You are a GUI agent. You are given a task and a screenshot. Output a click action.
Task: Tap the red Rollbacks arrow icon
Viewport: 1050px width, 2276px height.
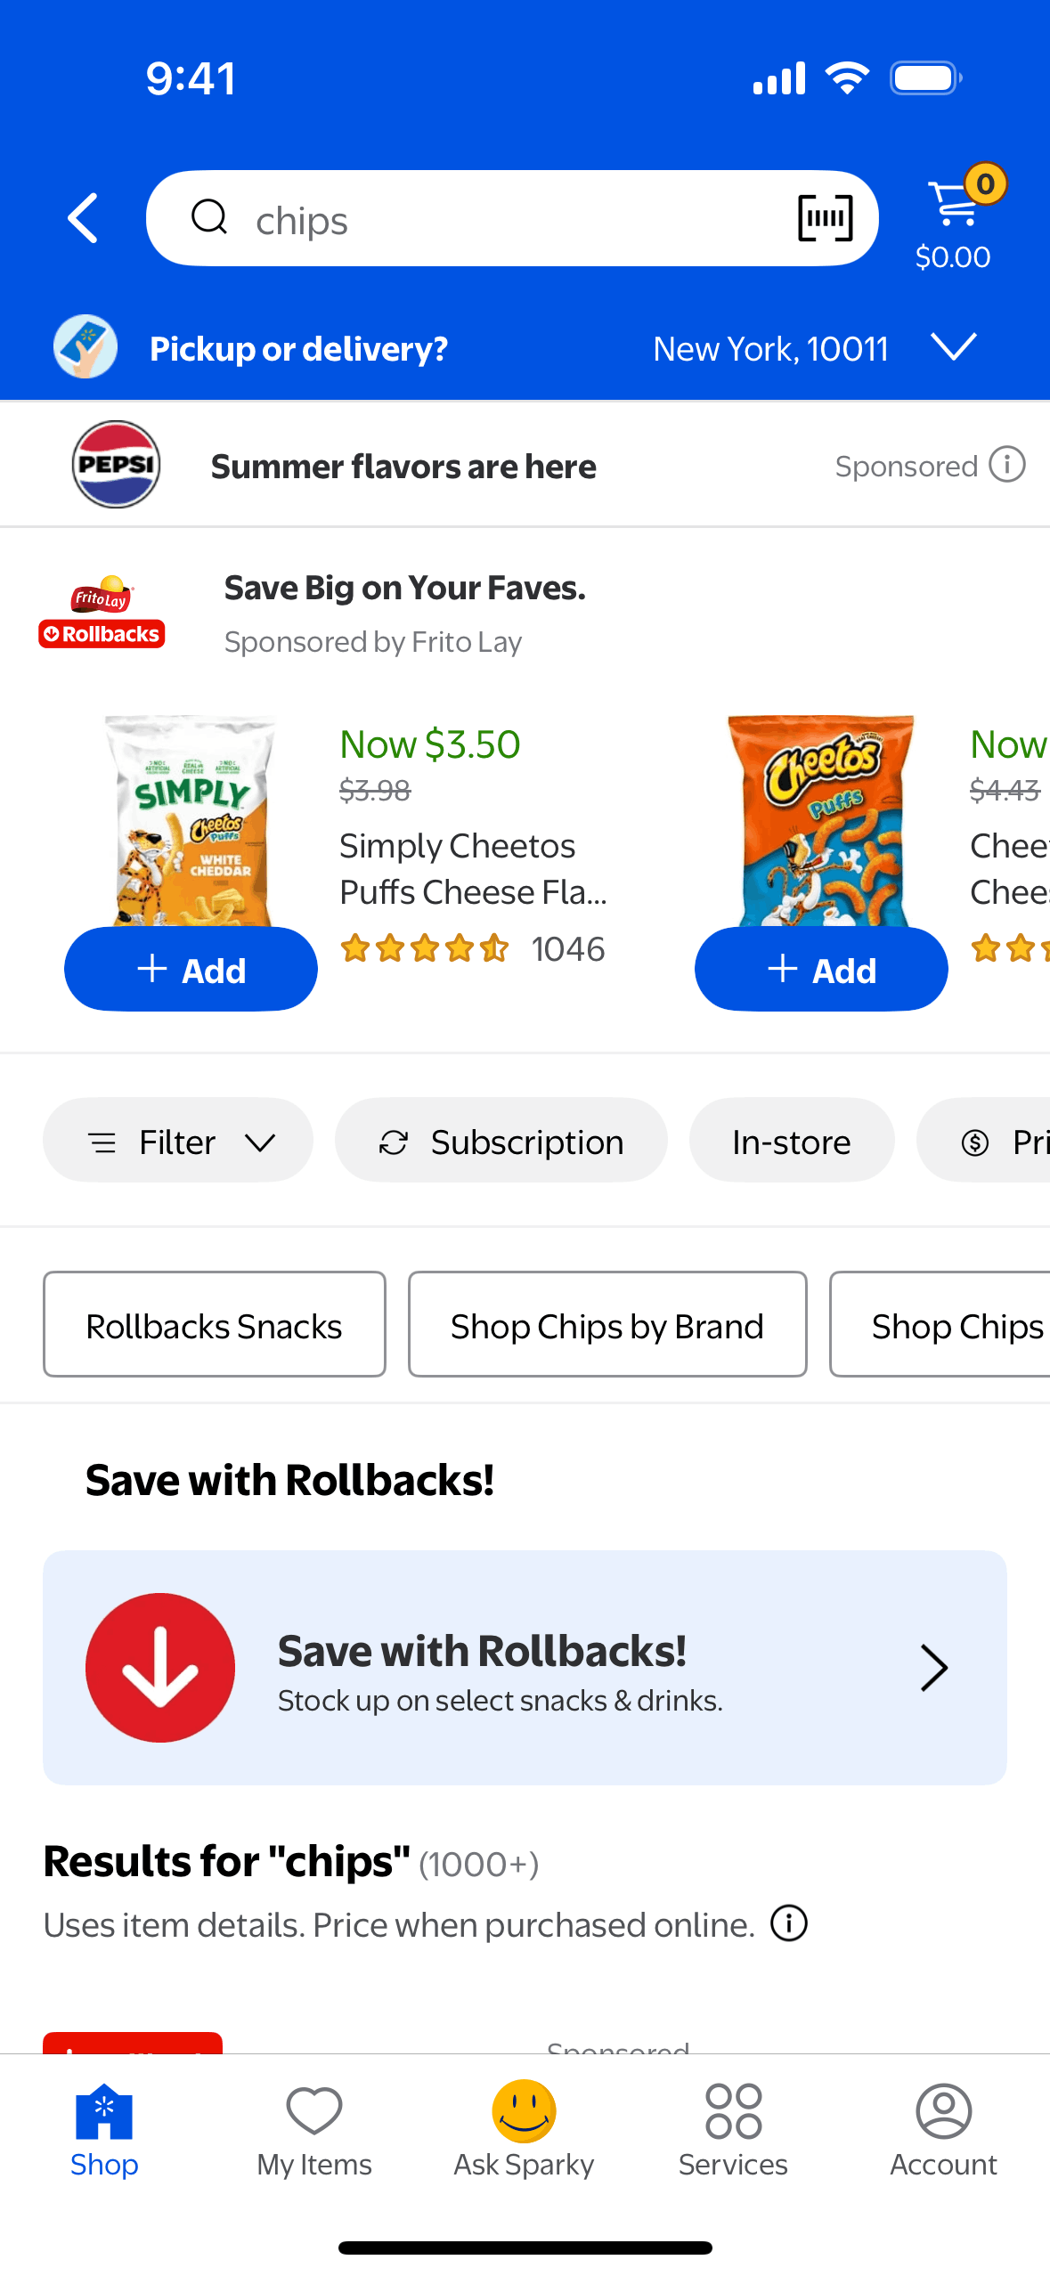pos(160,1667)
